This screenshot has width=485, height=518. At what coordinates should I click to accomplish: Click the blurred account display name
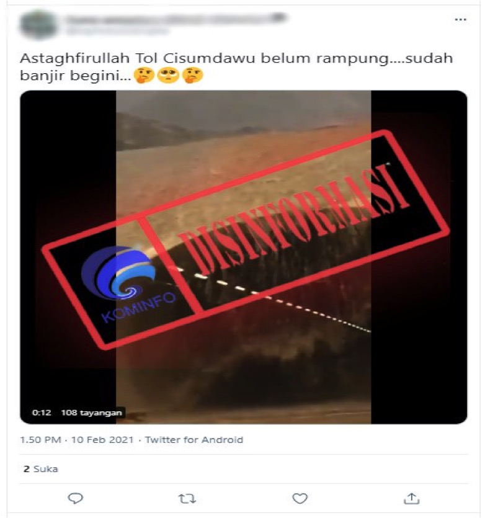[x=176, y=19]
